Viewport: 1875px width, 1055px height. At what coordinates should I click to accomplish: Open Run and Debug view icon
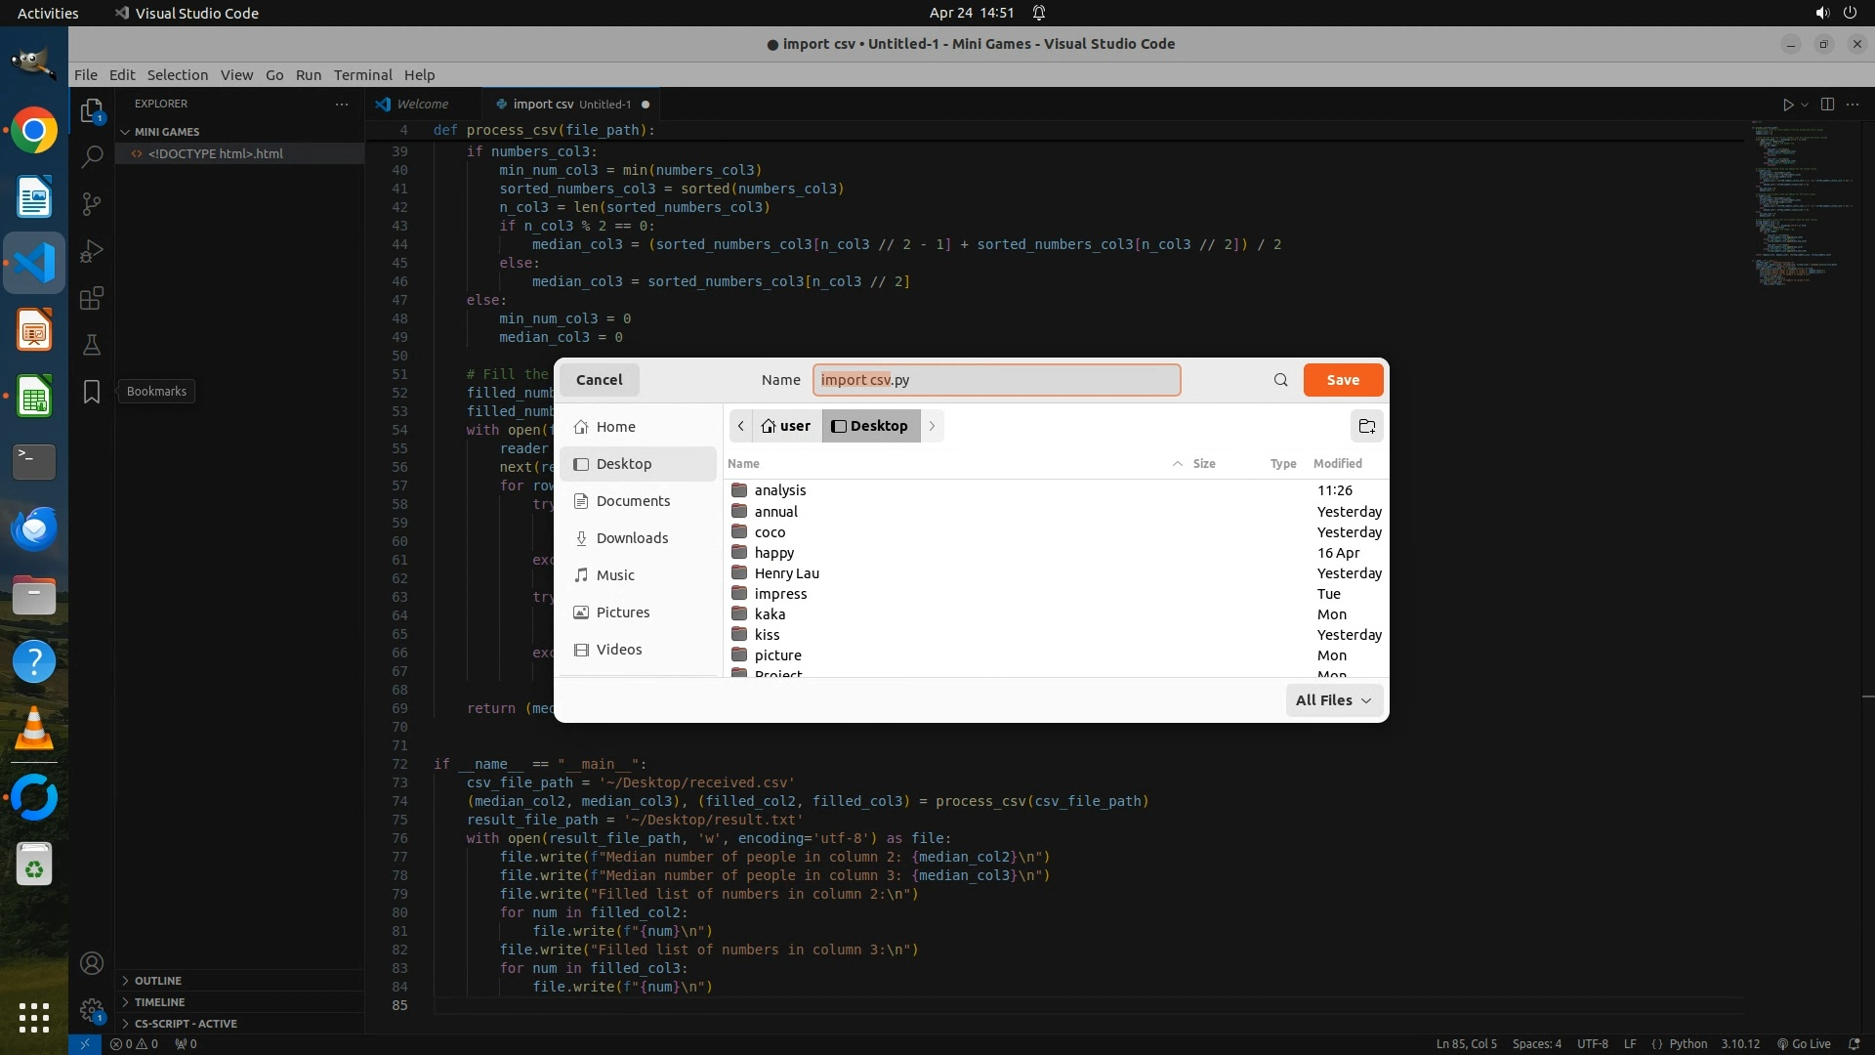tap(92, 251)
